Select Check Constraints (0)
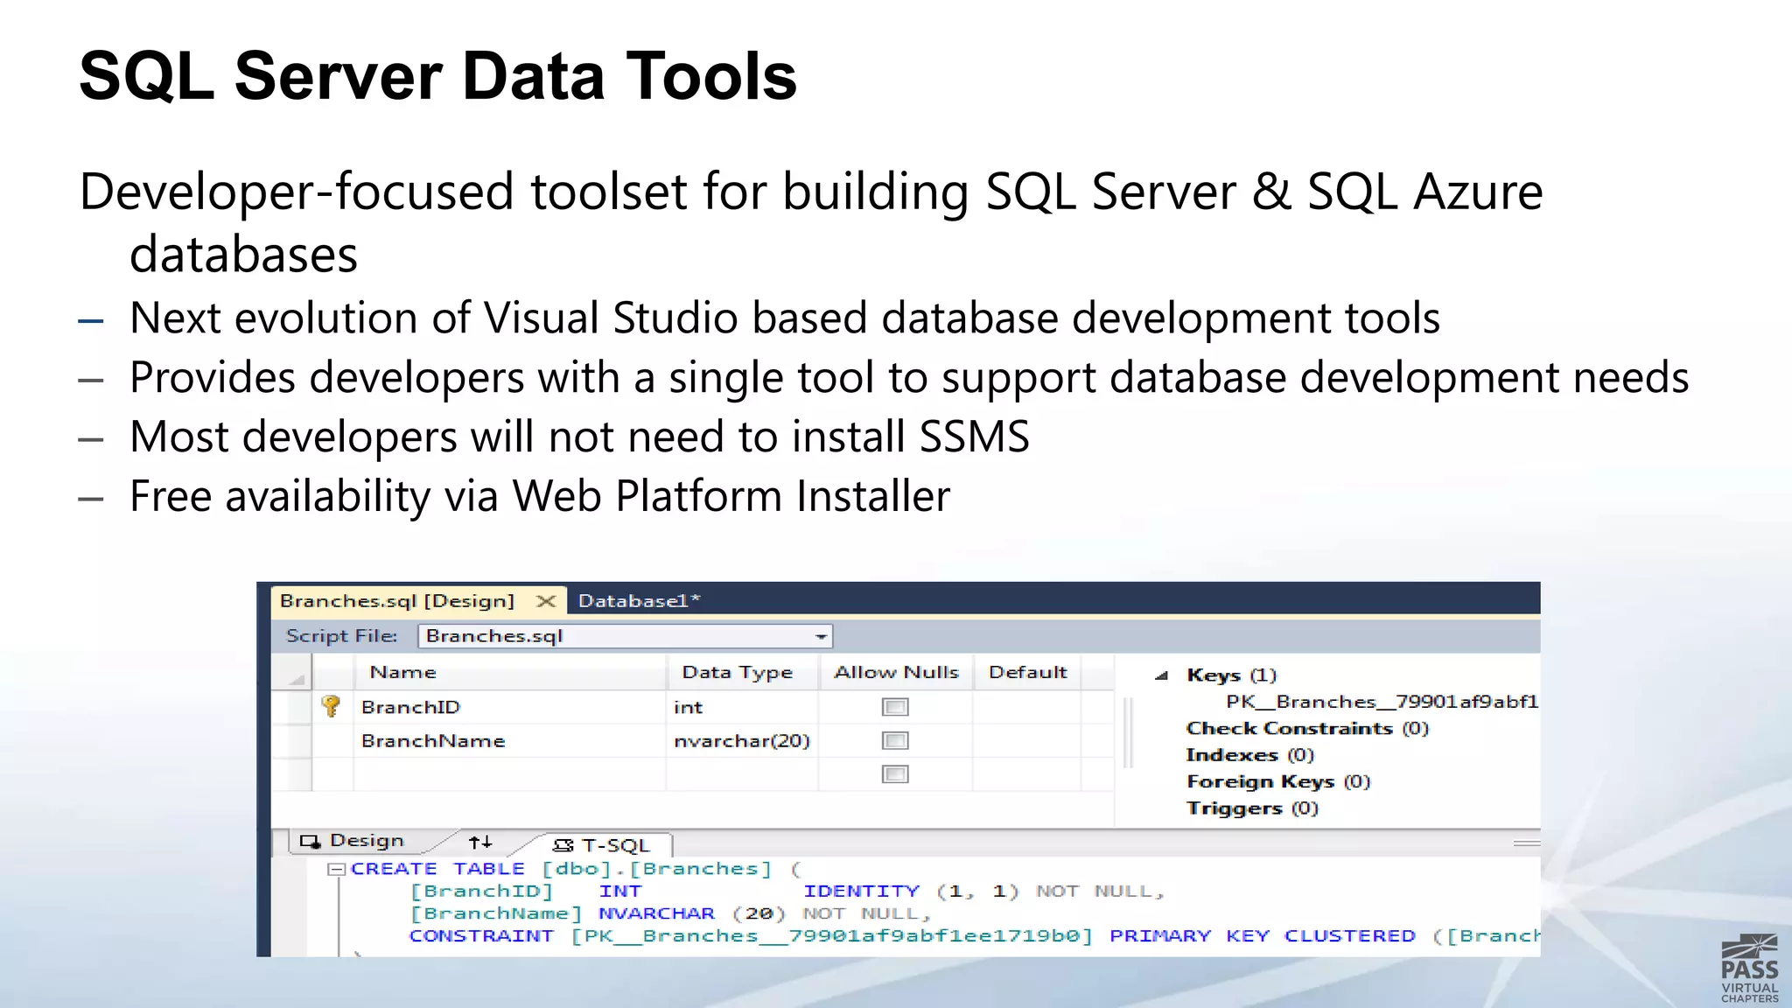Image resolution: width=1792 pixels, height=1008 pixels. [x=1307, y=729]
